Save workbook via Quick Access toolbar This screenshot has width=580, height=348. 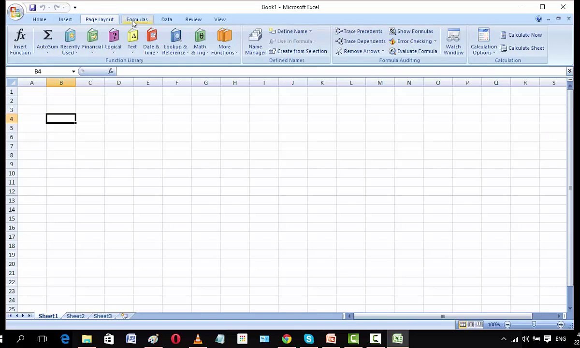pyautogui.click(x=32, y=7)
